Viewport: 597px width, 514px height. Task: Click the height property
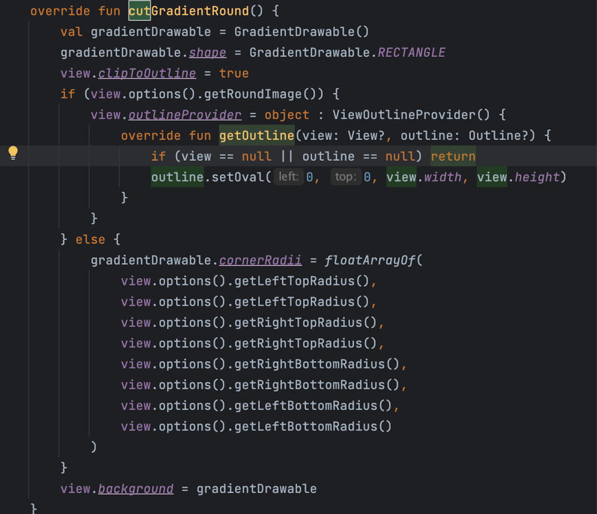coord(537,177)
